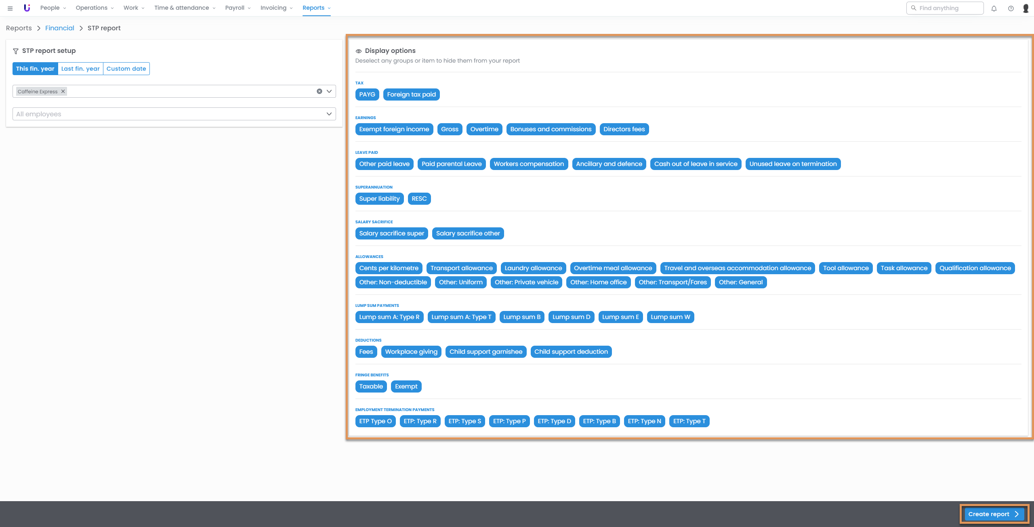Go to the Financial breadcrumb link

(x=60, y=28)
